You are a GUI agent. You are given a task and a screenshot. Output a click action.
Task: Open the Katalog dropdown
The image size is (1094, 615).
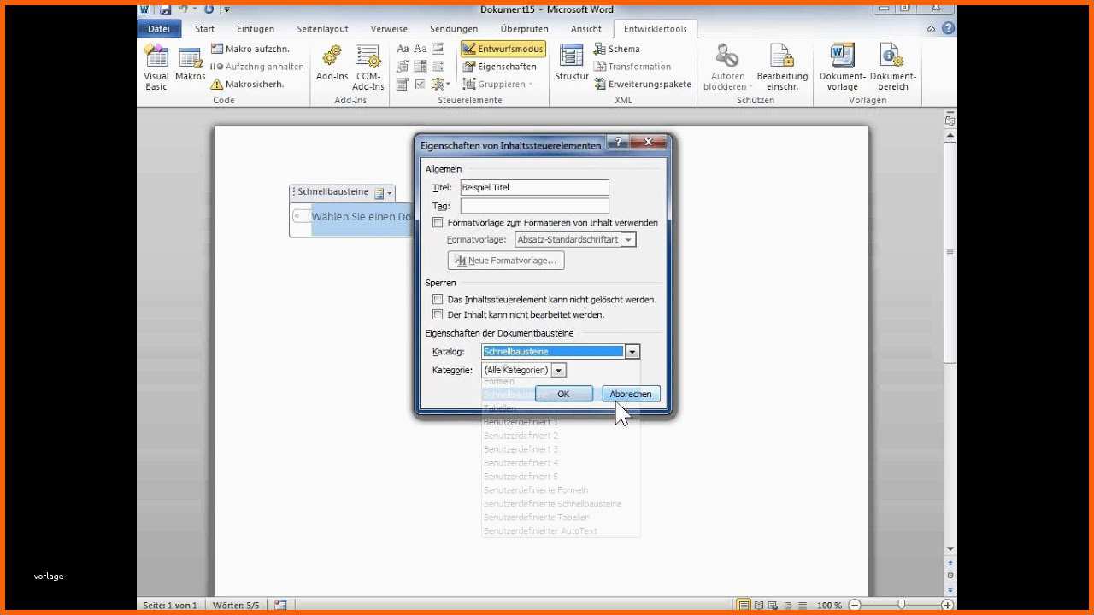tap(632, 351)
